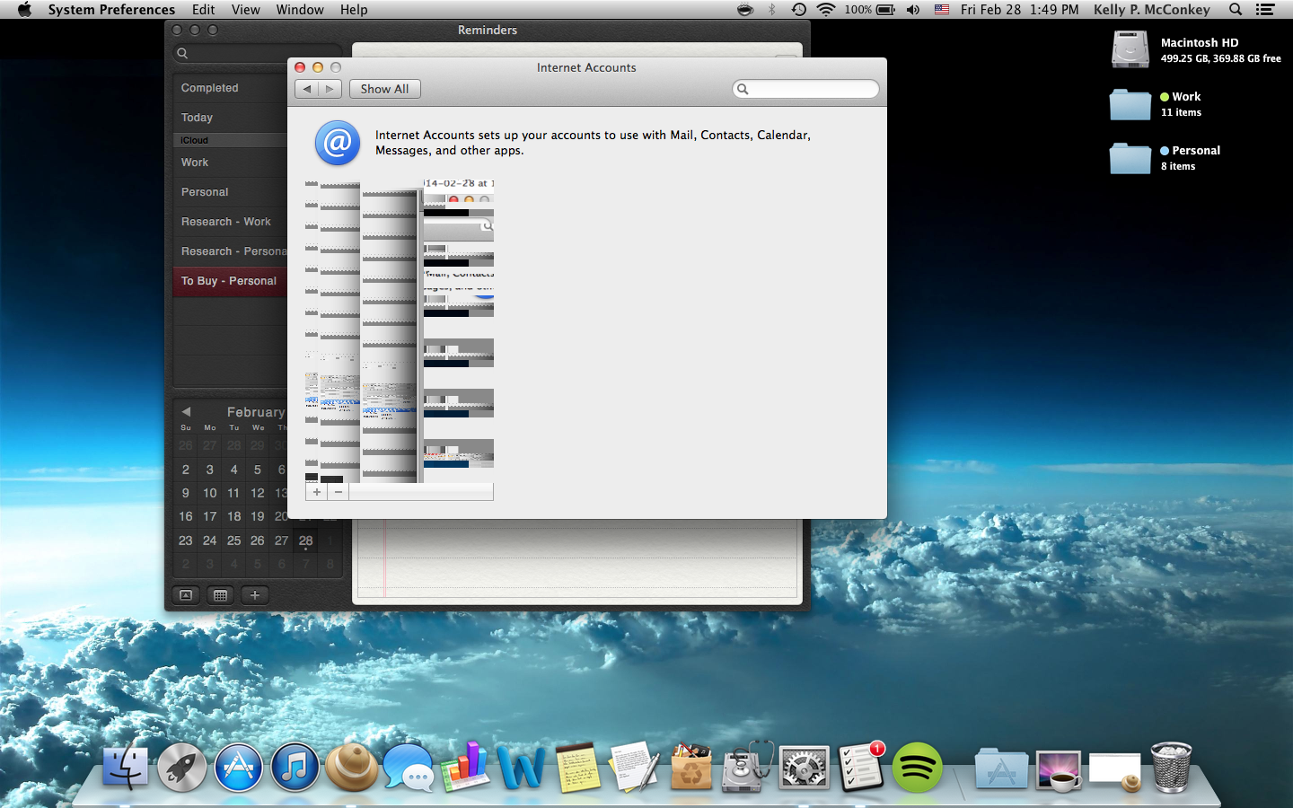Select Today list in Reminders sidebar
The image size is (1293, 808).
coord(231,118)
